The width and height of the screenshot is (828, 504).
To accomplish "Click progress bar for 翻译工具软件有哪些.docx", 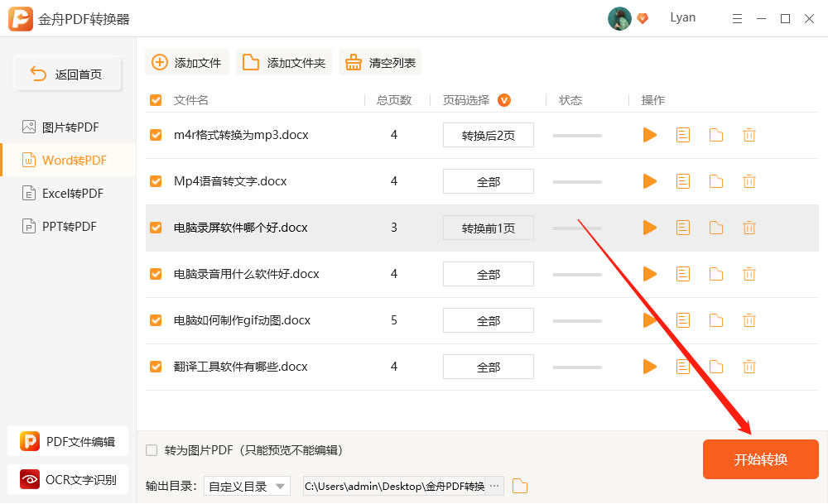I will (576, 367).
